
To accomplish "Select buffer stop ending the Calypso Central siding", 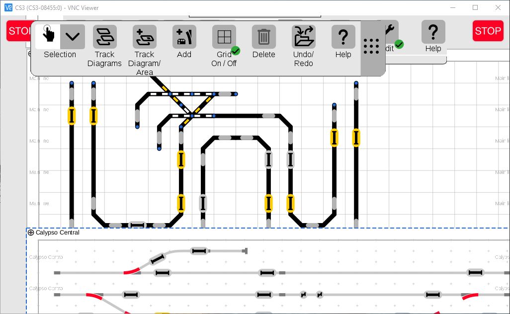I will 245,251.
